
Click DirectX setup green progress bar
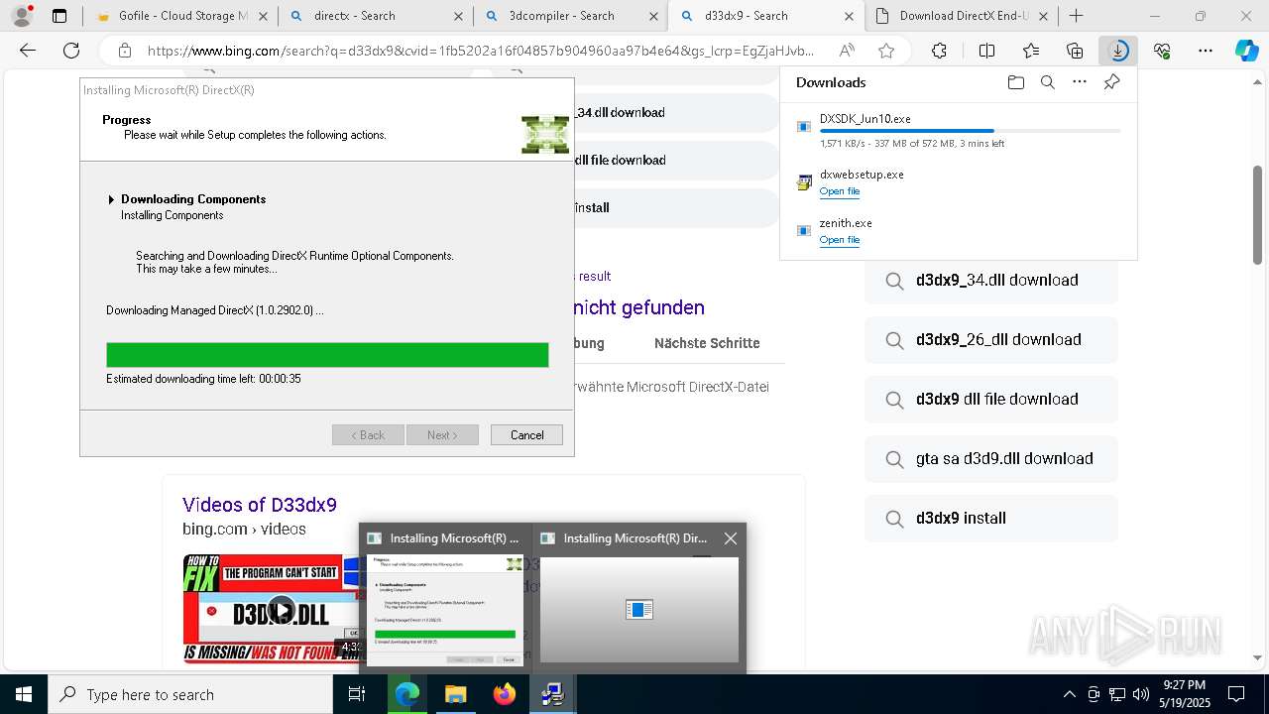coord(327,355)
